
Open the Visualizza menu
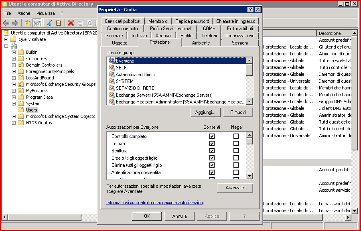(x=46, y=13)
